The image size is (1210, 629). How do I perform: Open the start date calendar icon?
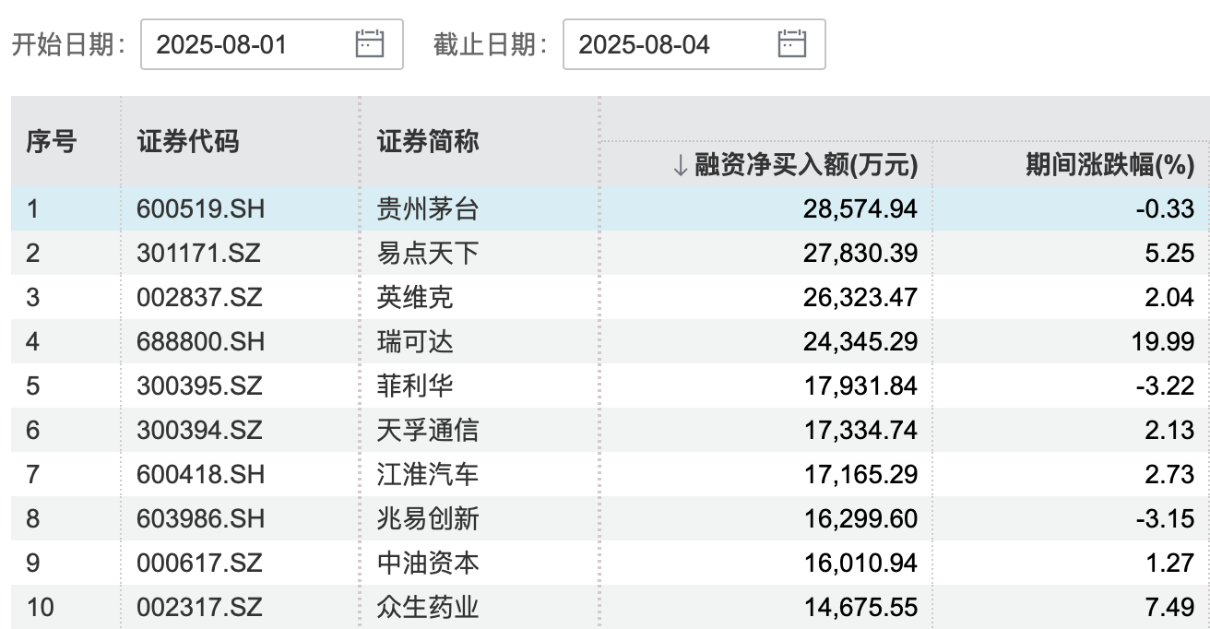[x=370, y=44]
